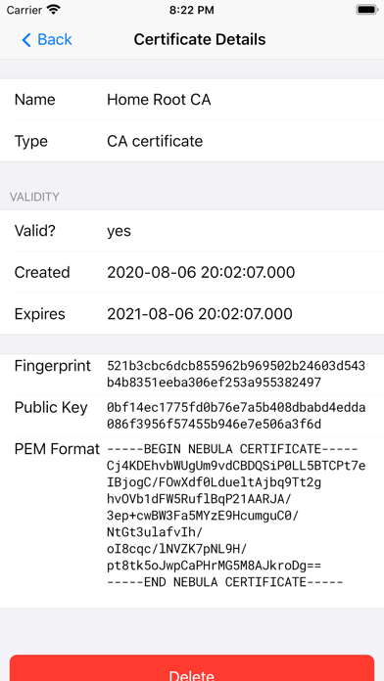Tap the BEGIN NEBULA CERTIFICATE line
This screenshot has height=681, width=384.
pyautogui.click(x=232, y=449)
